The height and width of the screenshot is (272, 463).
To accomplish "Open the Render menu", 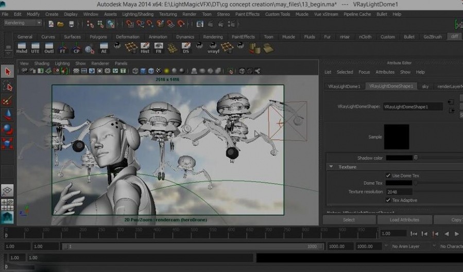I will click(189, 14).
